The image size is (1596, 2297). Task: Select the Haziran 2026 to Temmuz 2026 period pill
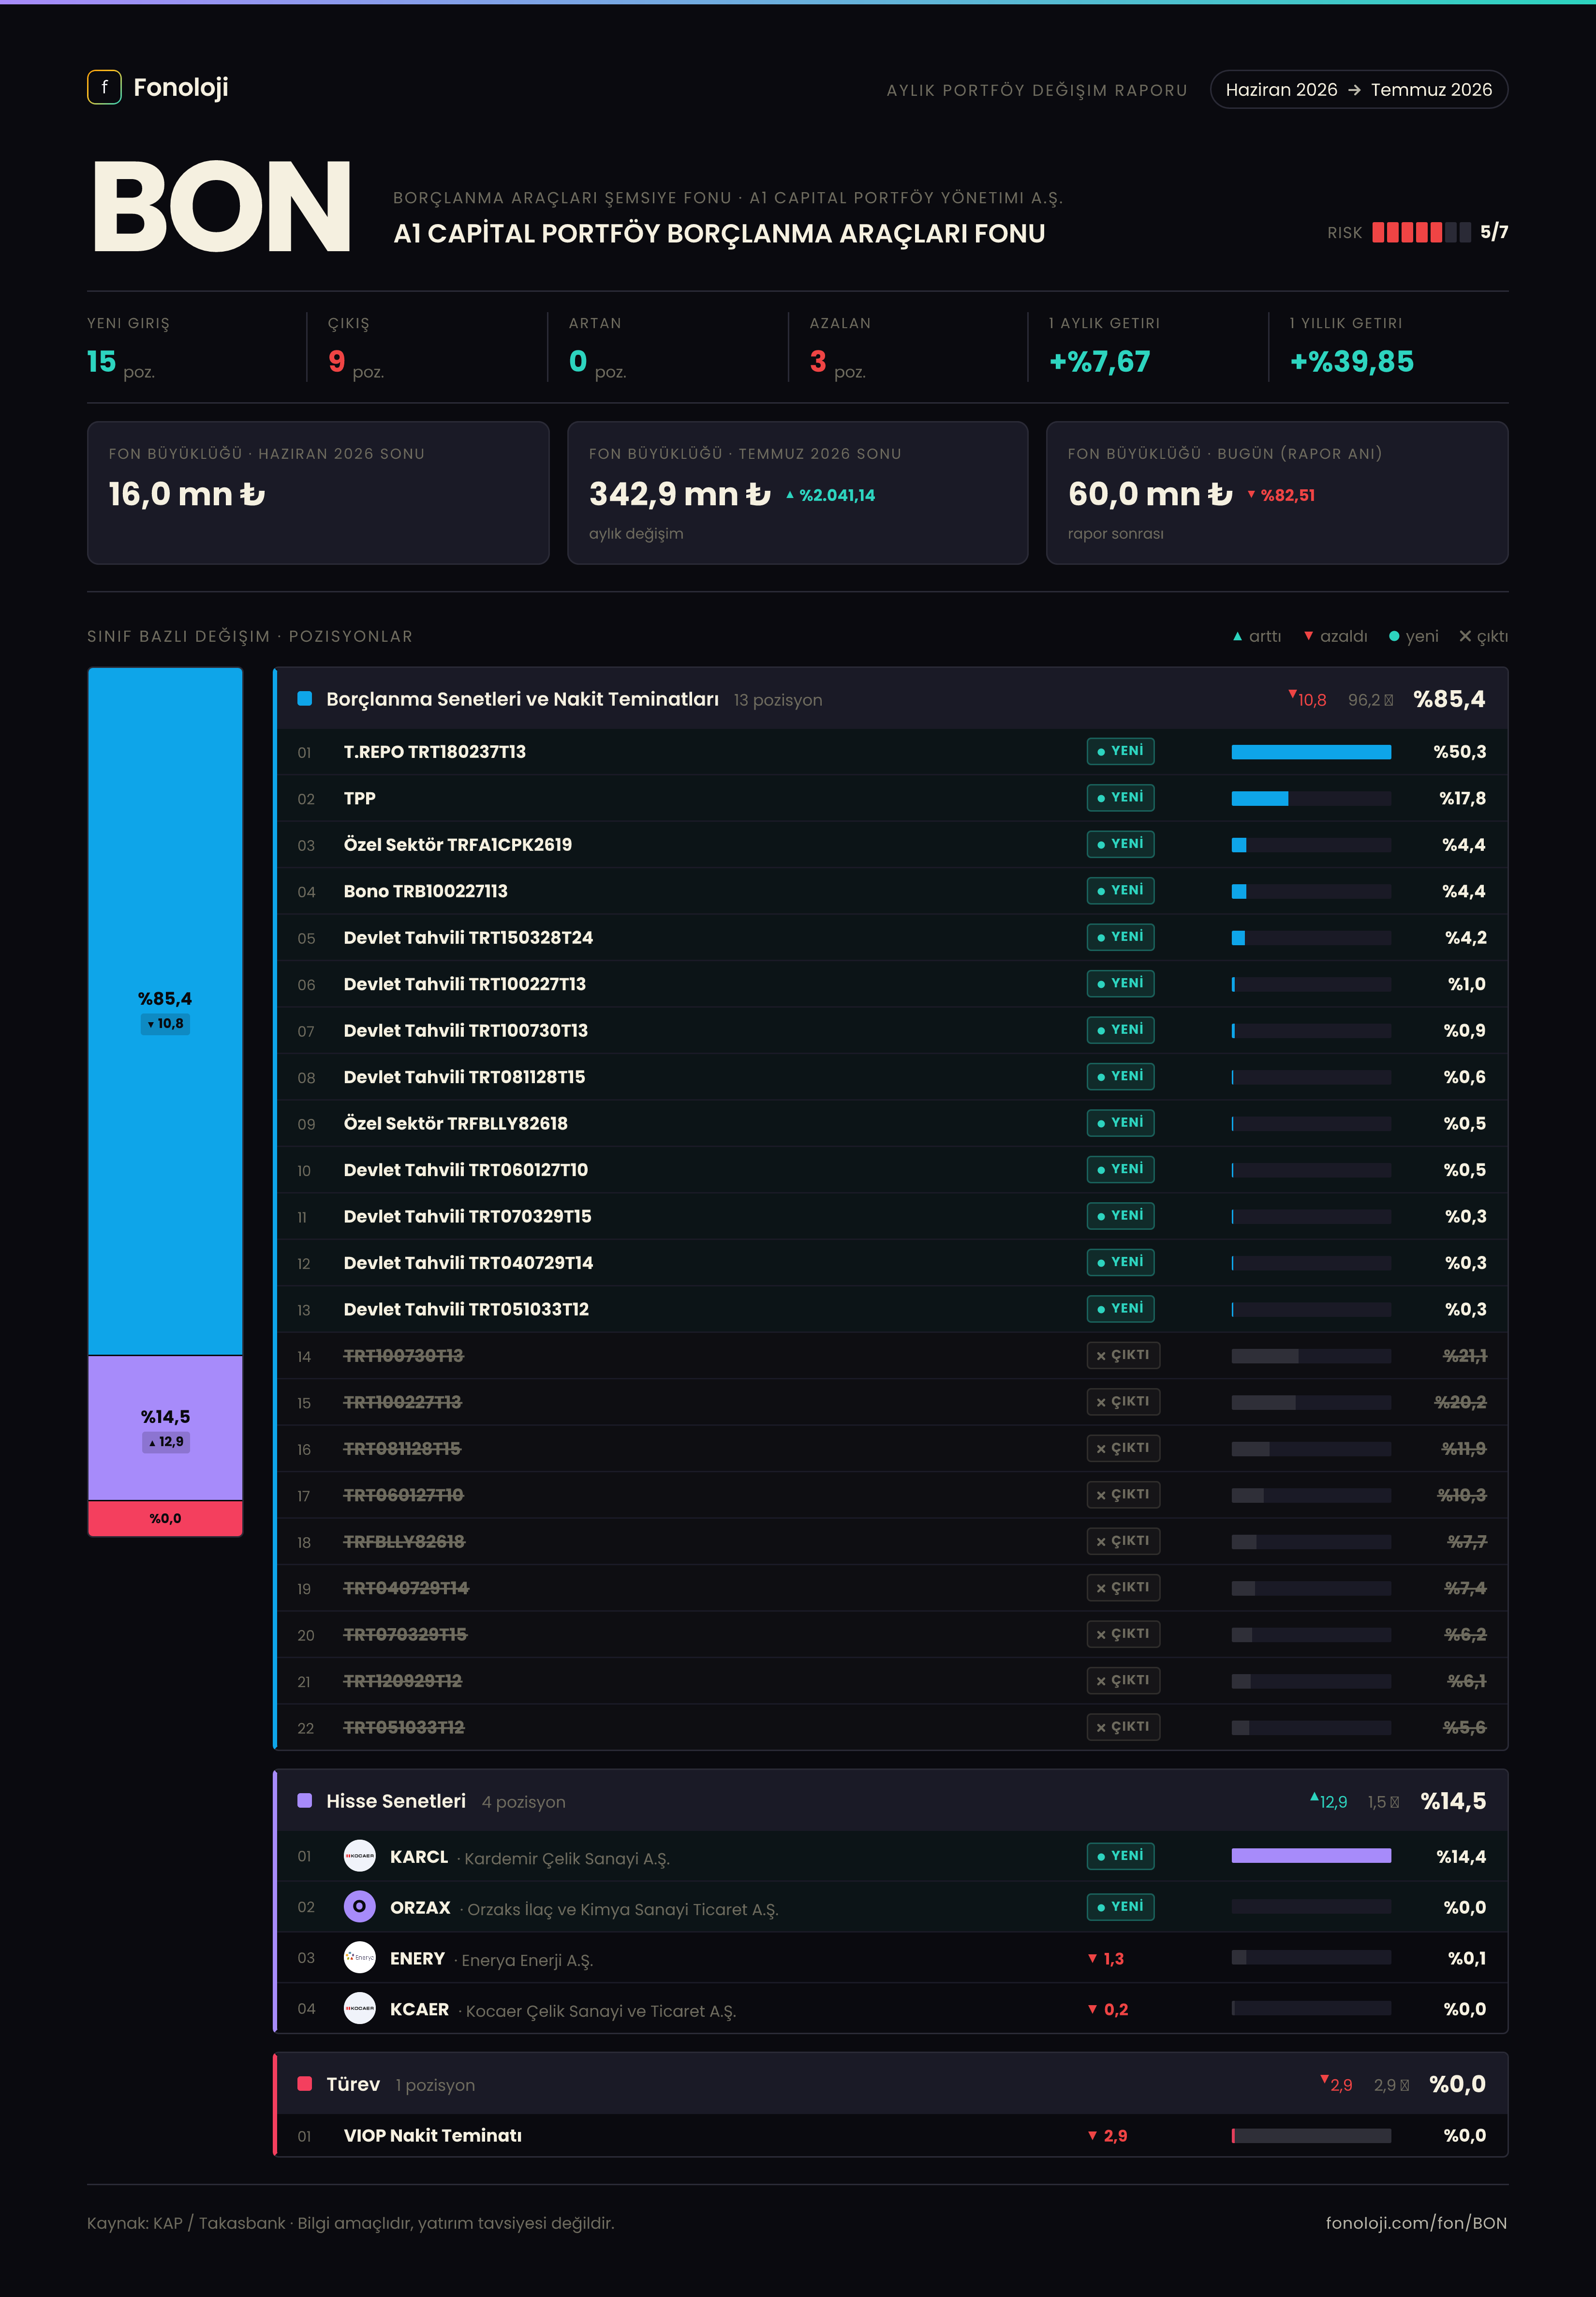coord(1359,89)
